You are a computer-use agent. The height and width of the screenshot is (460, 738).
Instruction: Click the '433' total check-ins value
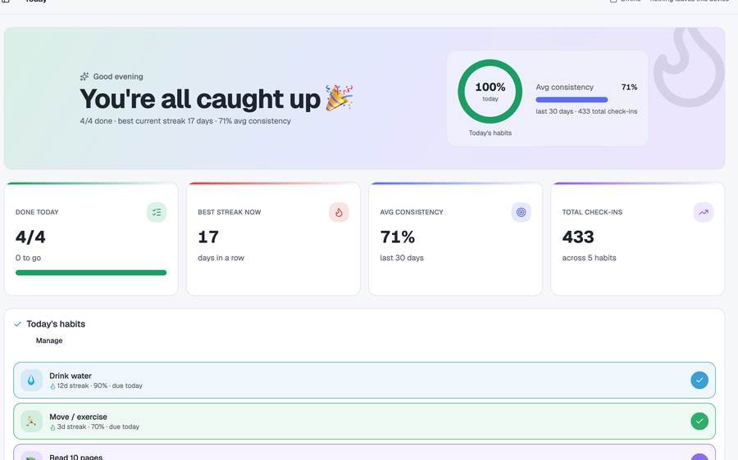[x=578, y=237]
